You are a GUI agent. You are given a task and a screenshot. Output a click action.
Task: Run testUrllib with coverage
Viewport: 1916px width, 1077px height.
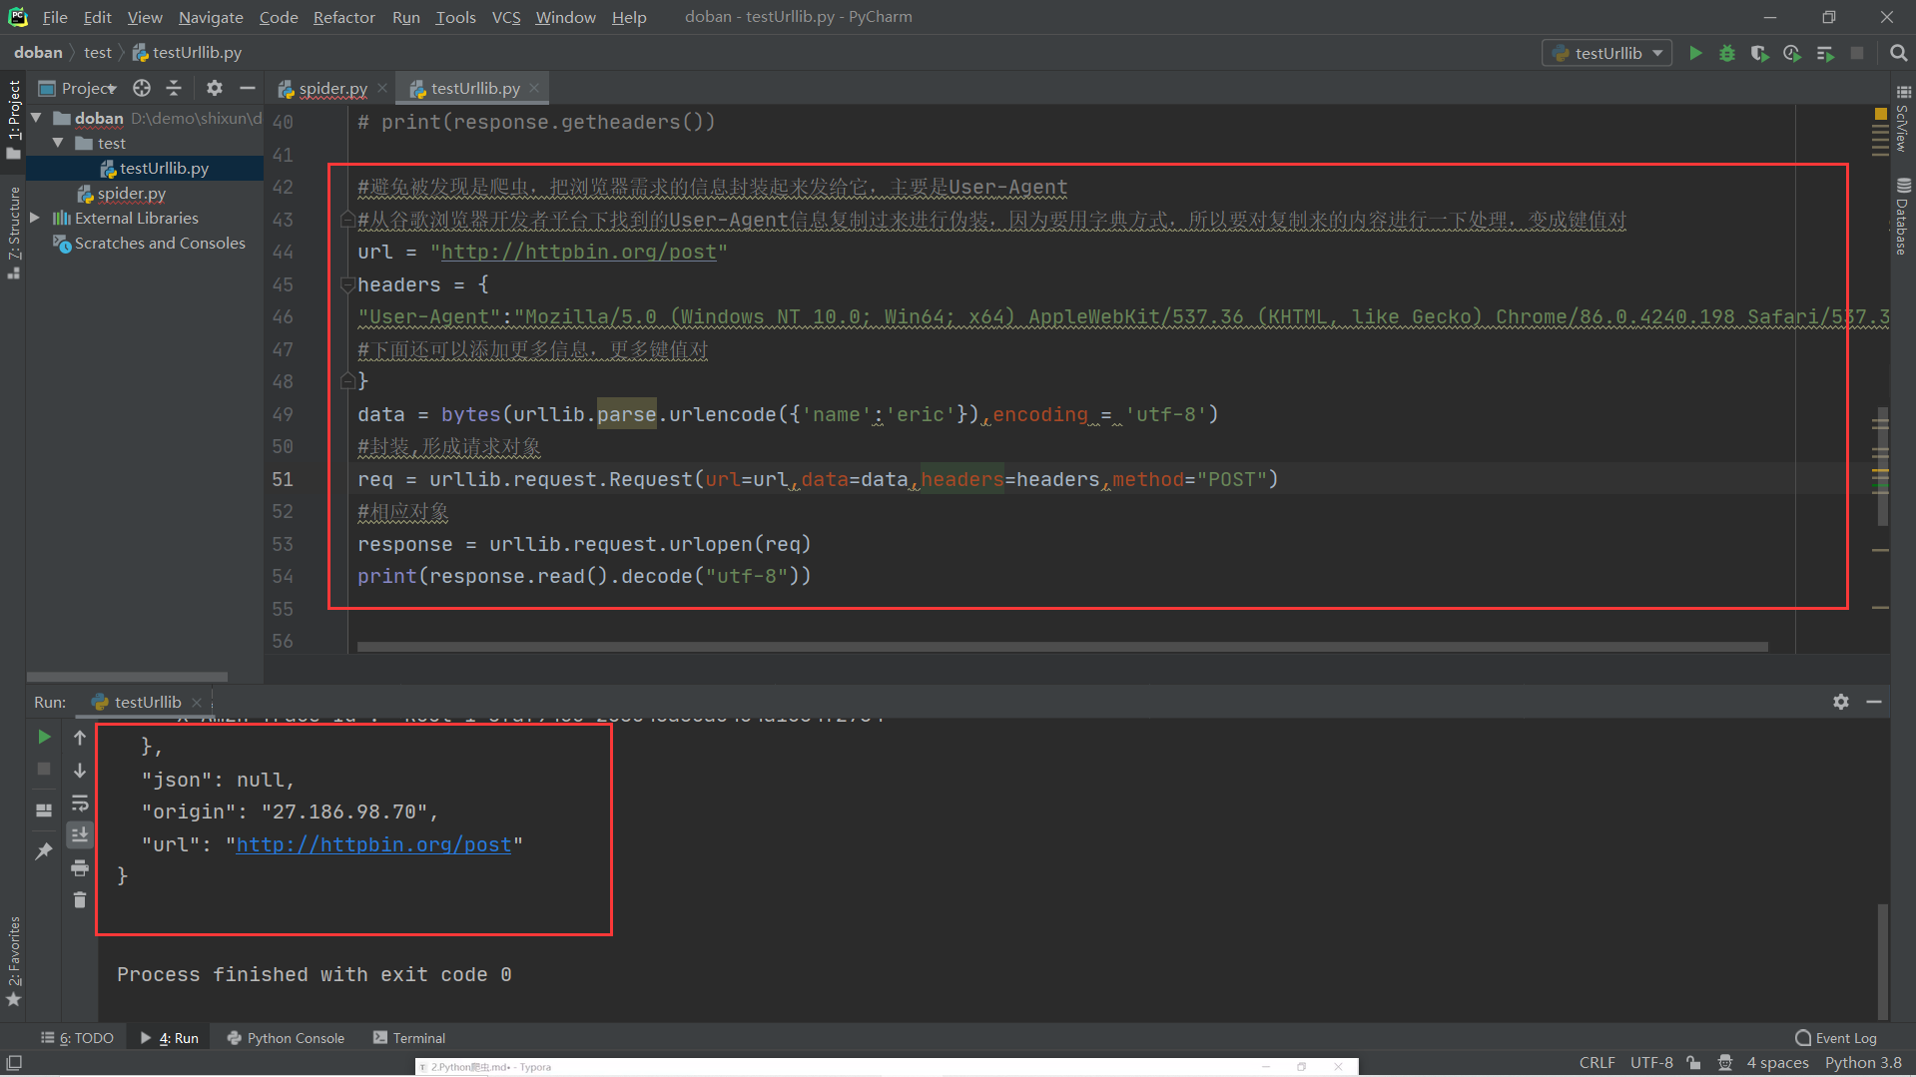coord(1759,53)
